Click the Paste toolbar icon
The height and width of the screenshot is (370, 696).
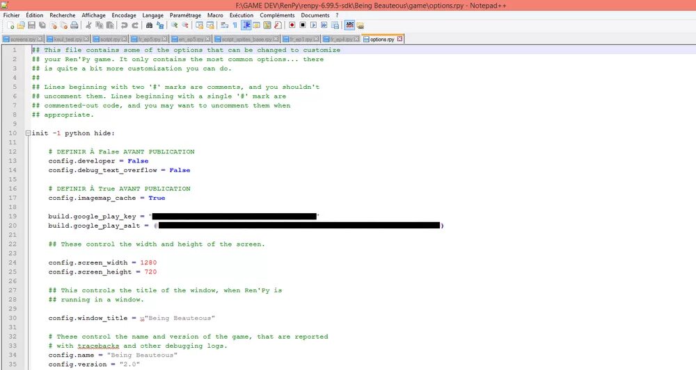point(110,25)
